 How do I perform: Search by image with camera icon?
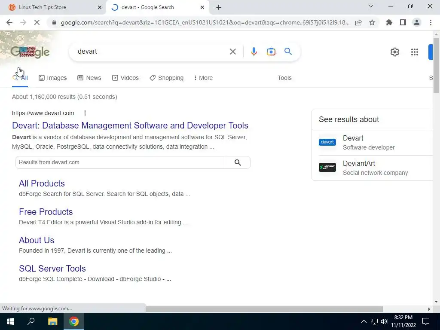click(271, 52)
